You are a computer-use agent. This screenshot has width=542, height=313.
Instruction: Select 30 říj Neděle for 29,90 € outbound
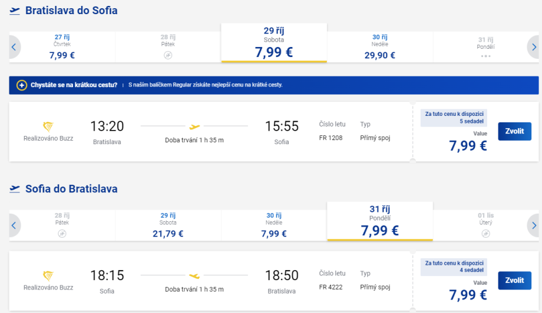tap(379, 46)
